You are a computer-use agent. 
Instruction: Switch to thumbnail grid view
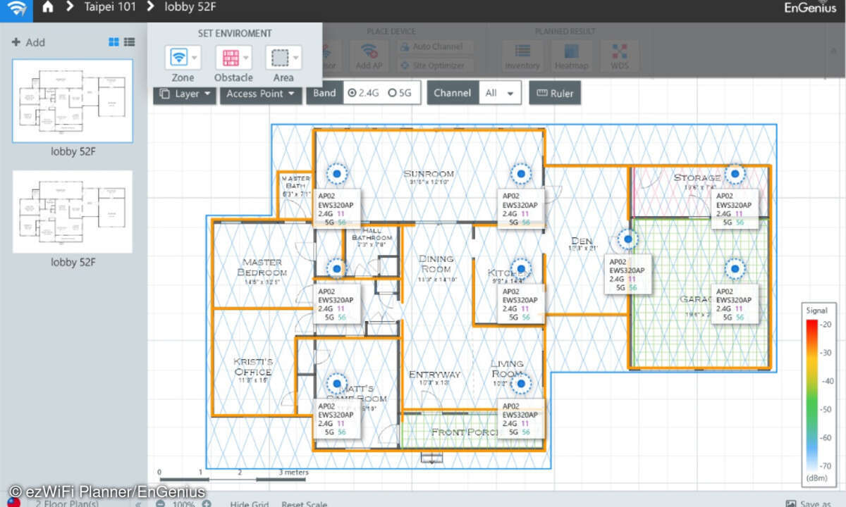(x=114, y=42)
